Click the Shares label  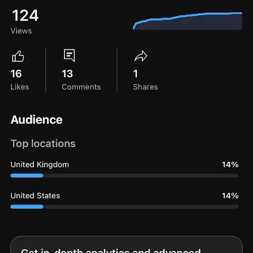[145, 87]
